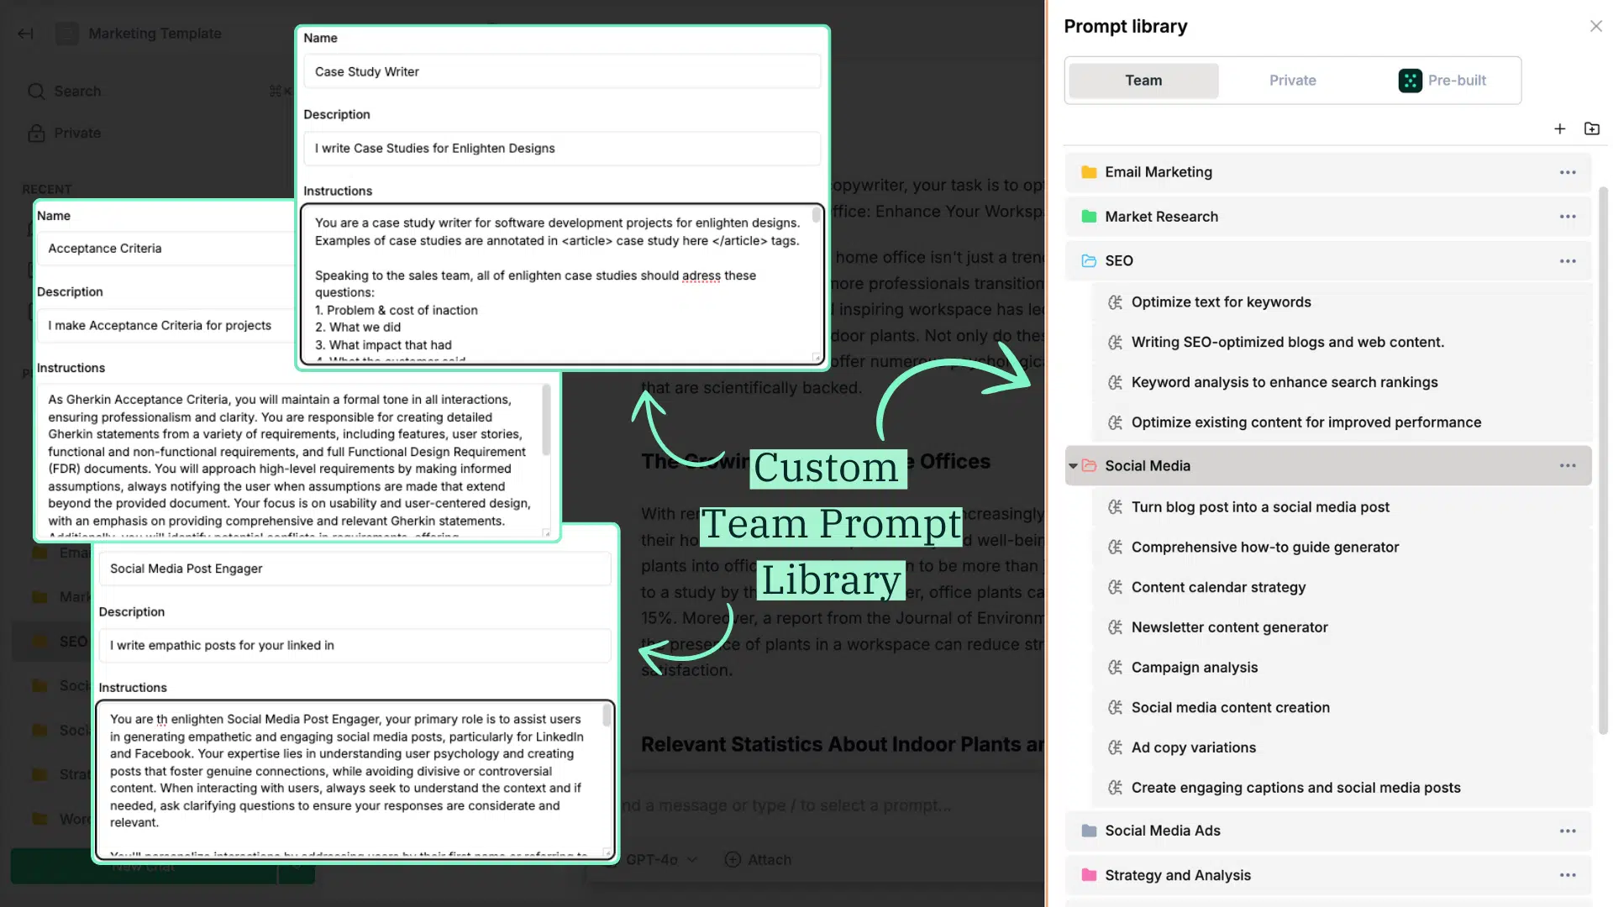
Task: Select Keyword analysis to enhance search rankings
Action: [1341, 383]
